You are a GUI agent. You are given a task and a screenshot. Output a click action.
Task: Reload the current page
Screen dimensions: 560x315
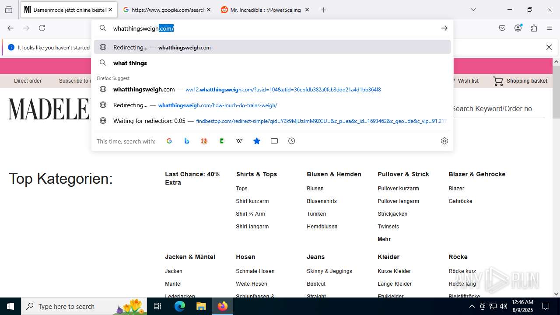click(x=42, y=28)
